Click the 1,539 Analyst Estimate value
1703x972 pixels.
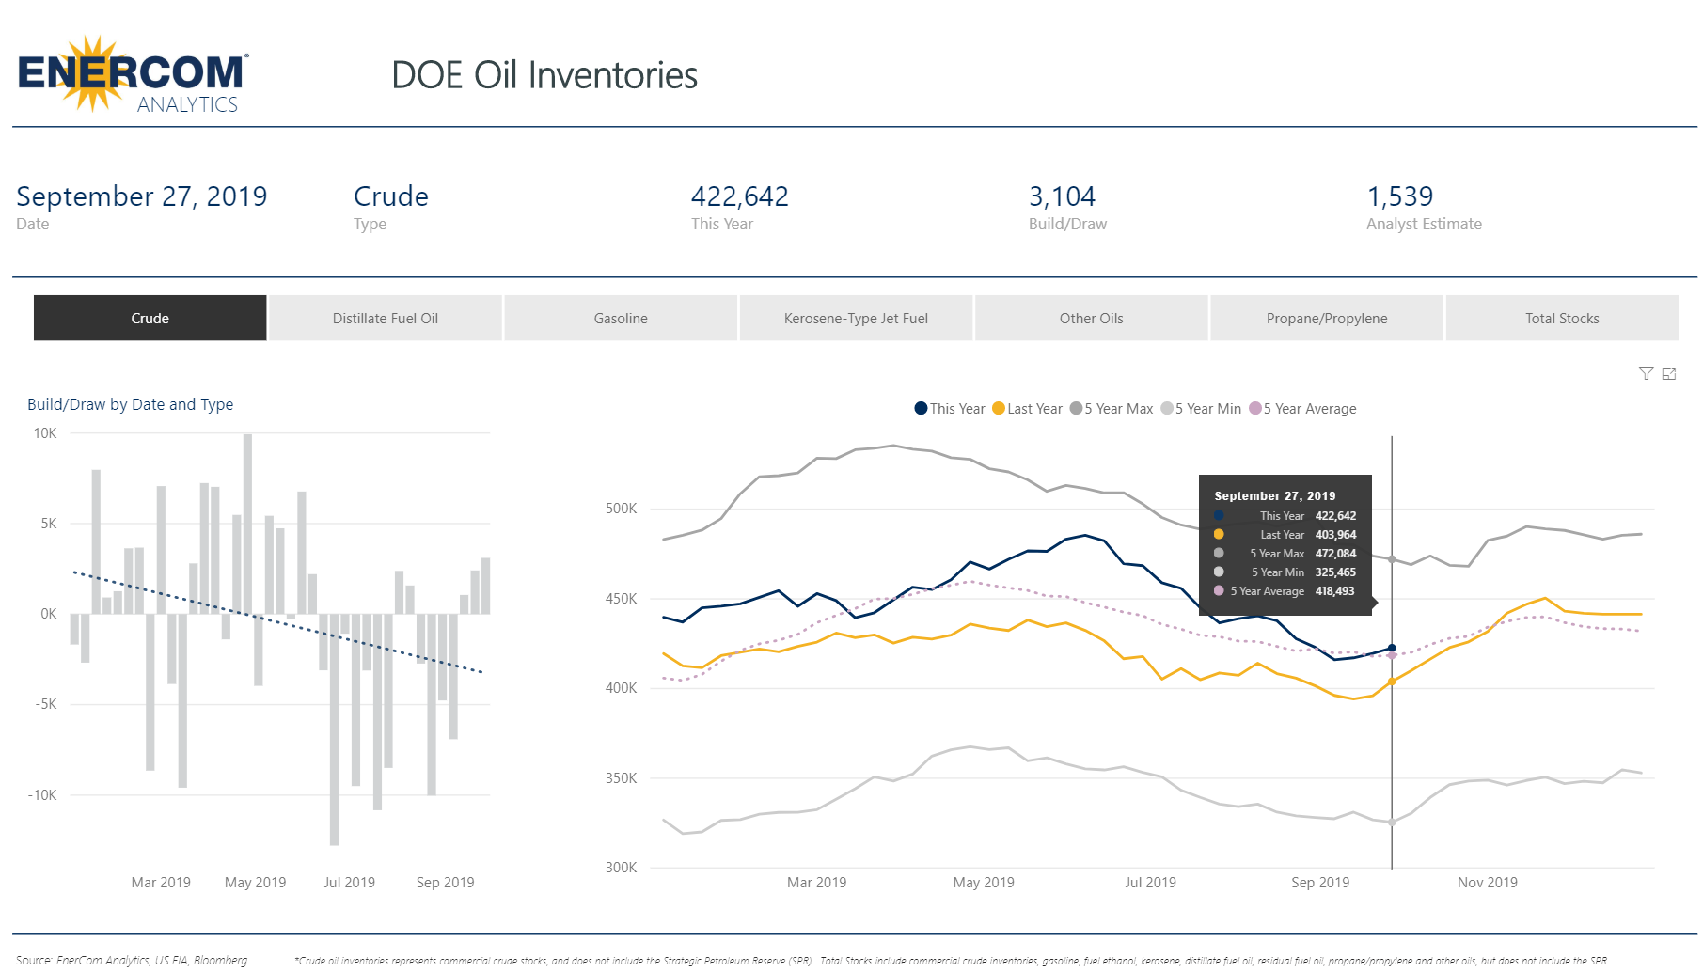[1399, 196]
